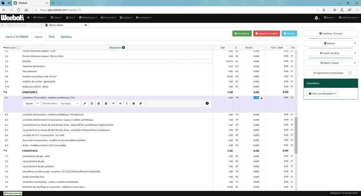Click the duplicate line copy icon
Viewport: 361px width, 196px height.
(92, 103)
